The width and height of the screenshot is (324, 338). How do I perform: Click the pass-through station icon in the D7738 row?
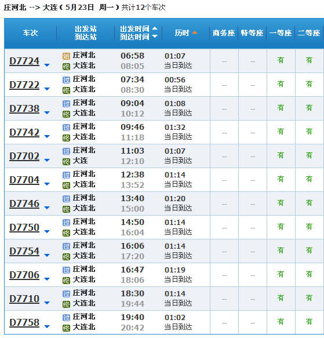[66, 104]
